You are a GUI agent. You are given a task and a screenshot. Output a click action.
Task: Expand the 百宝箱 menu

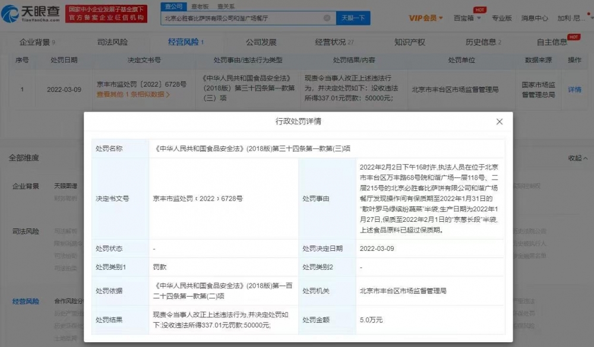tap(467, 18)
